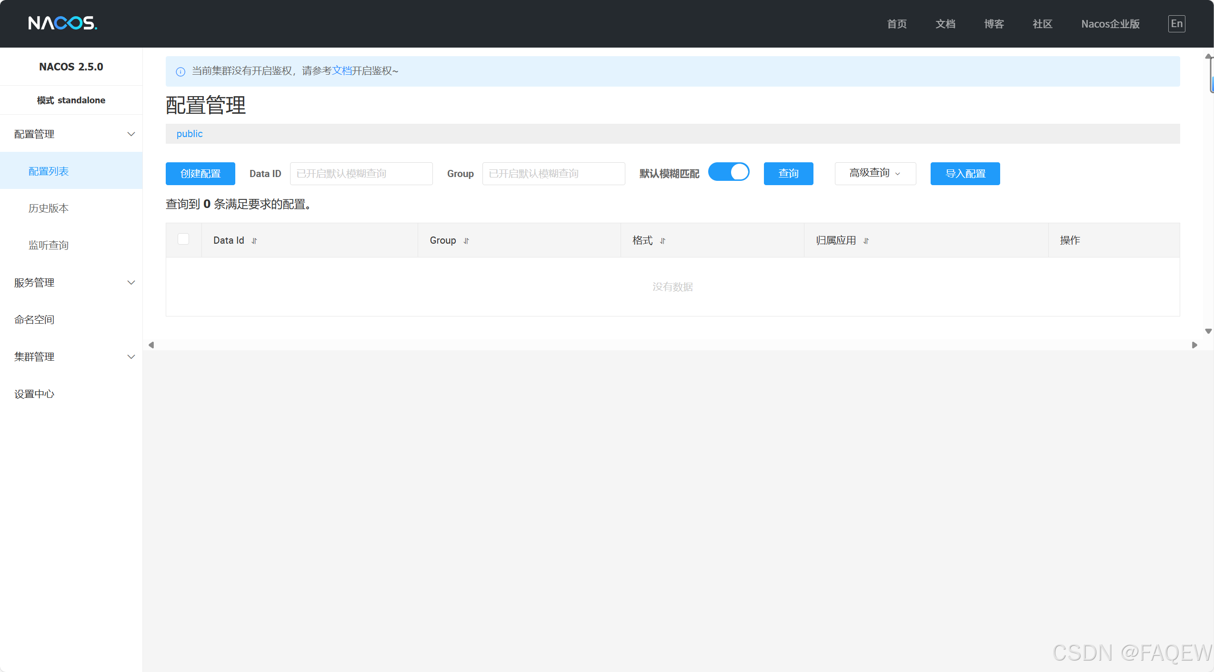Viewport: 1214px width, 672px height.
Task: Go to 命名空间 in the sidebar
Action: pos(34,320)
